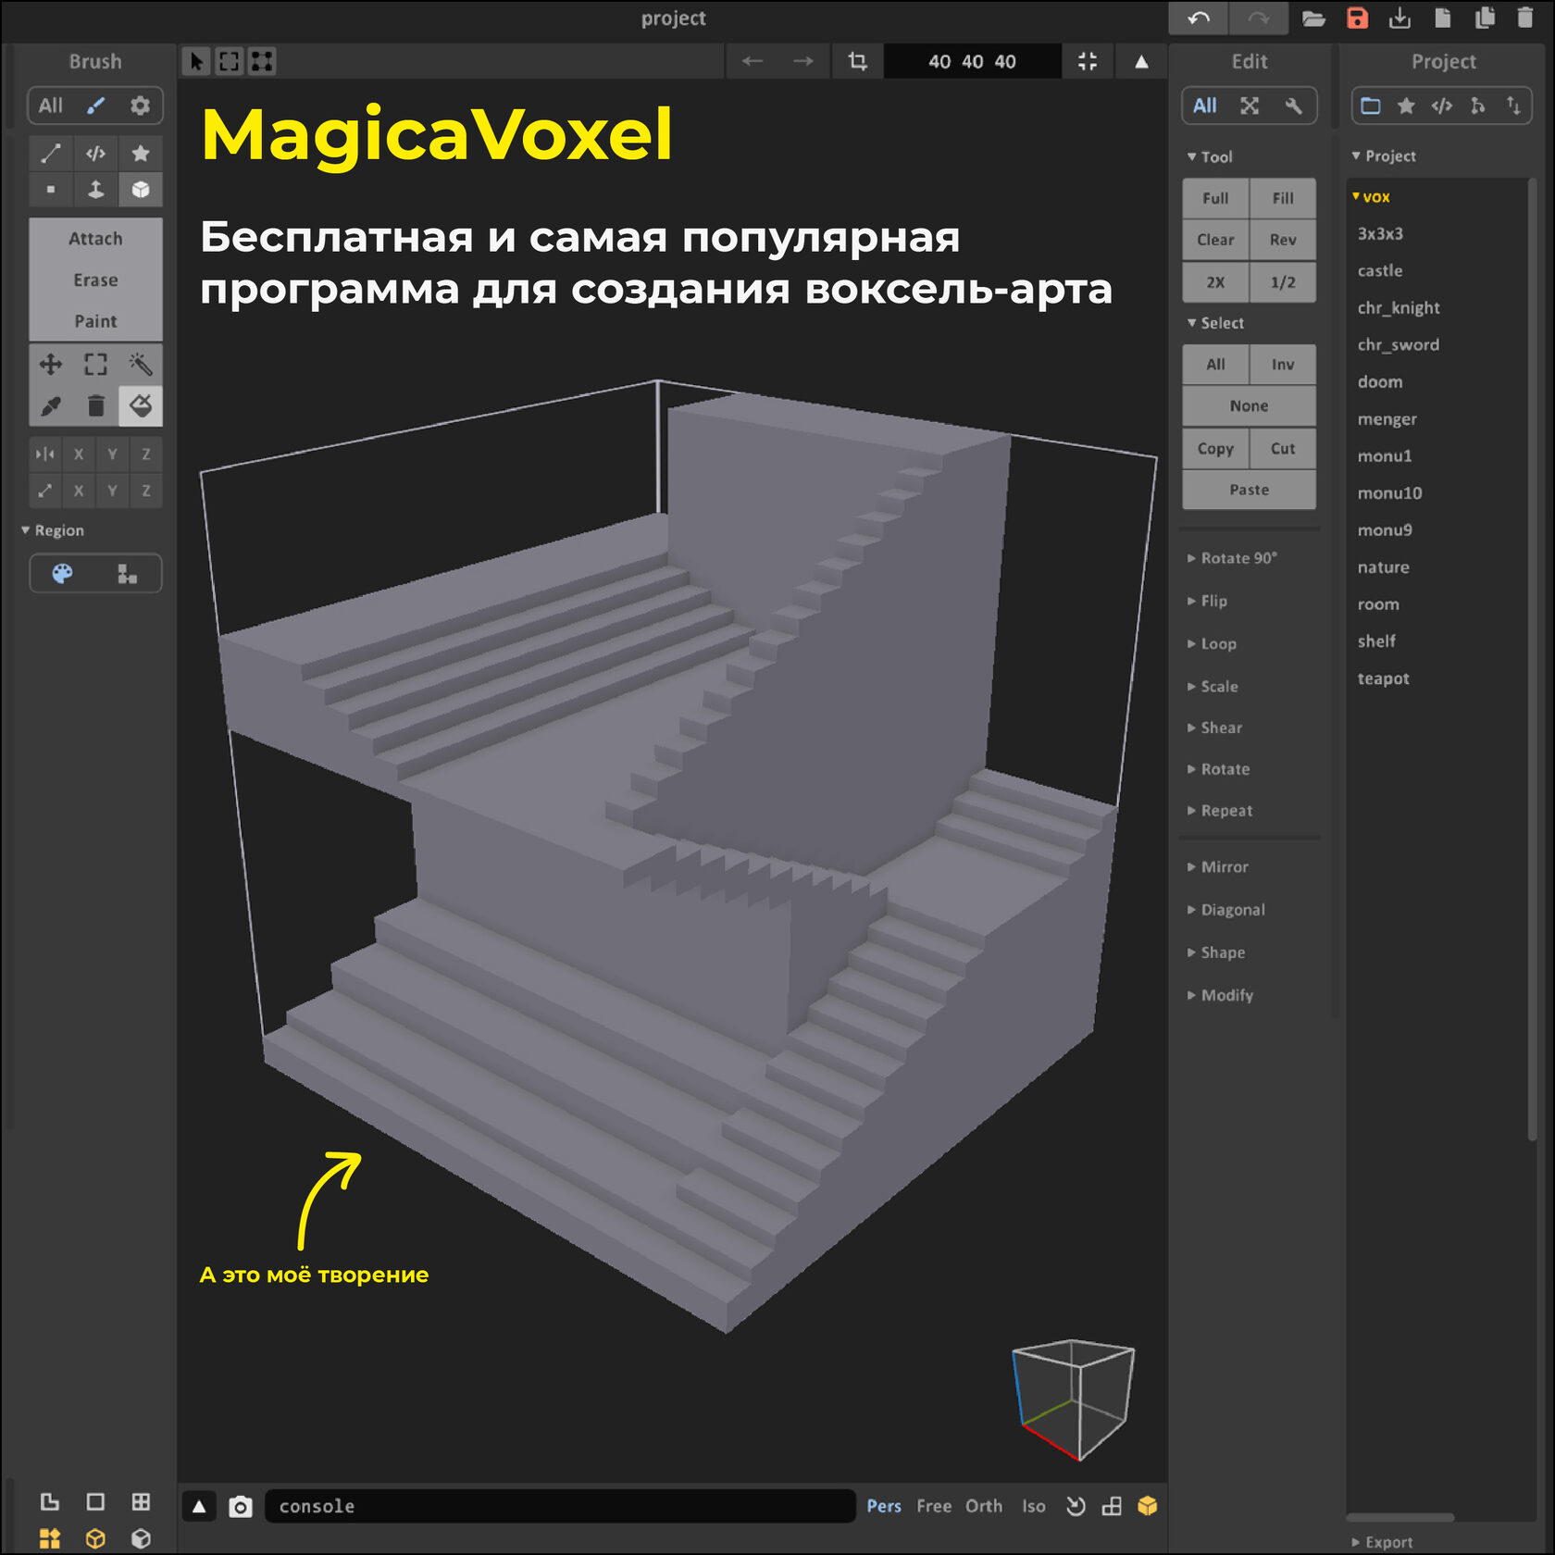The height and width of the screenshot is (1555, 1555).
Task: Open the teapot model in project list
Action: tap(1383, 678)
